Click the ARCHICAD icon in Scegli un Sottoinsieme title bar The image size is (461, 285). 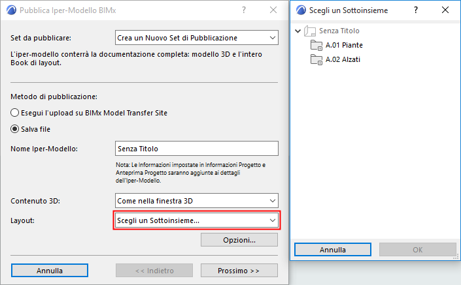tap(301, 10)
